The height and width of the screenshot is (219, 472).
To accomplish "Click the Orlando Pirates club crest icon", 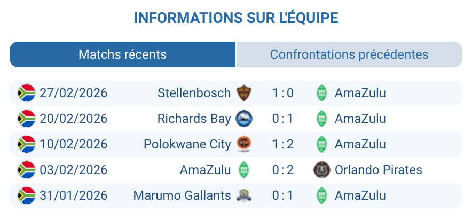I will pyautogui.click(x=321, y=170).
